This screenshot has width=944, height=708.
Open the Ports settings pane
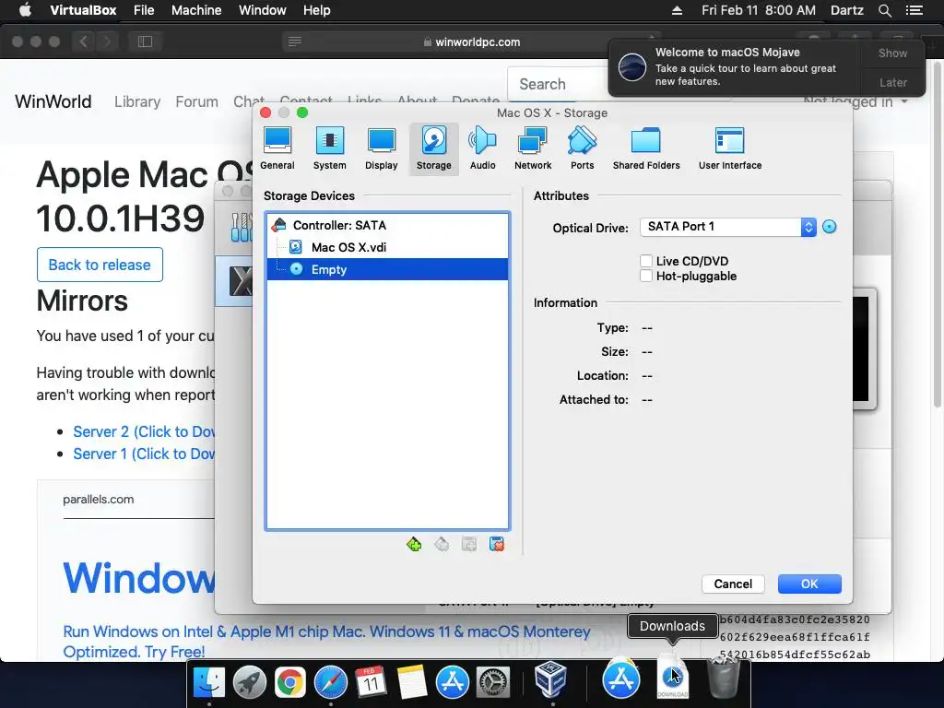[582, 148]
